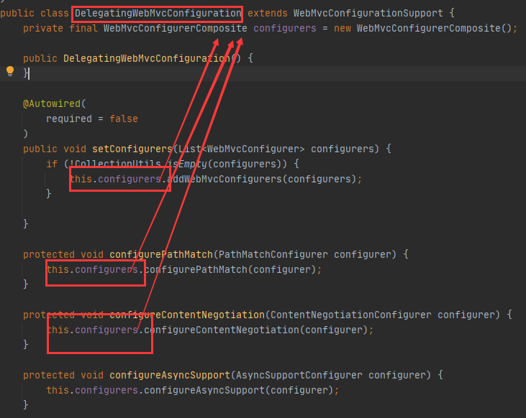Viewport: 526px width, 418px height.
Task: Click ContentNegotiationConfigurer parameter type
Action: tap(350, 315)
